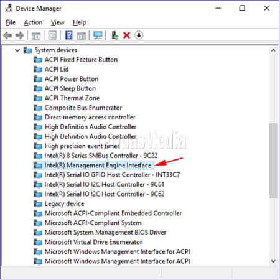Select Intel(R) Management Engine Interface
The height and width of the screenshot is (280, 280).
tap(98, 166)
